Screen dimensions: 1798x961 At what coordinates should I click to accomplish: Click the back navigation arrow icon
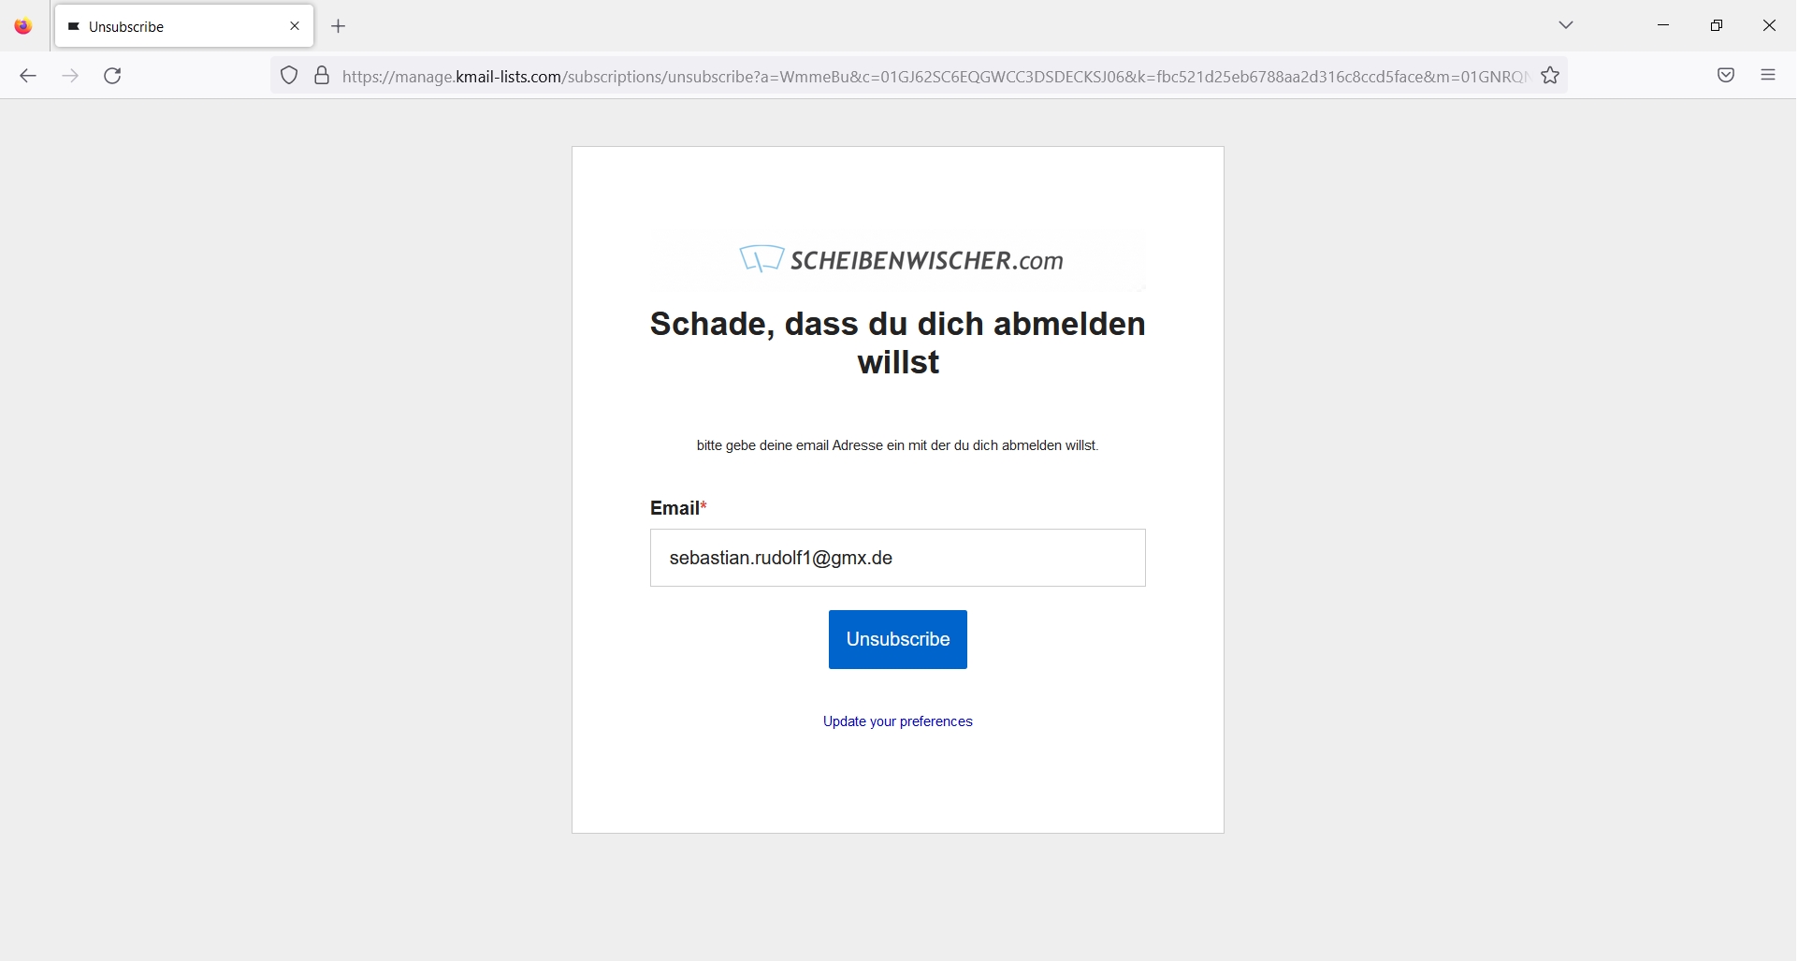coord(27,76)
